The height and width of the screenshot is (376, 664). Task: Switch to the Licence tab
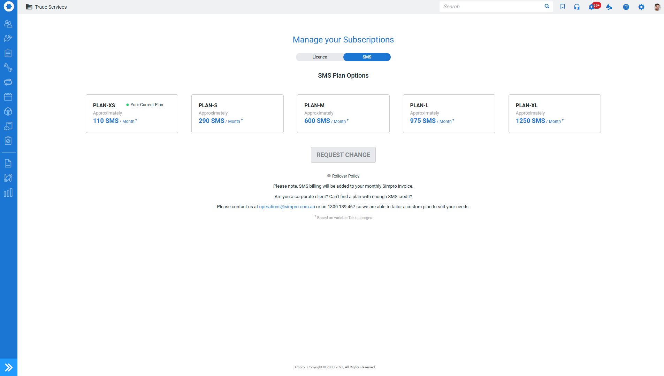pos(320,57)
